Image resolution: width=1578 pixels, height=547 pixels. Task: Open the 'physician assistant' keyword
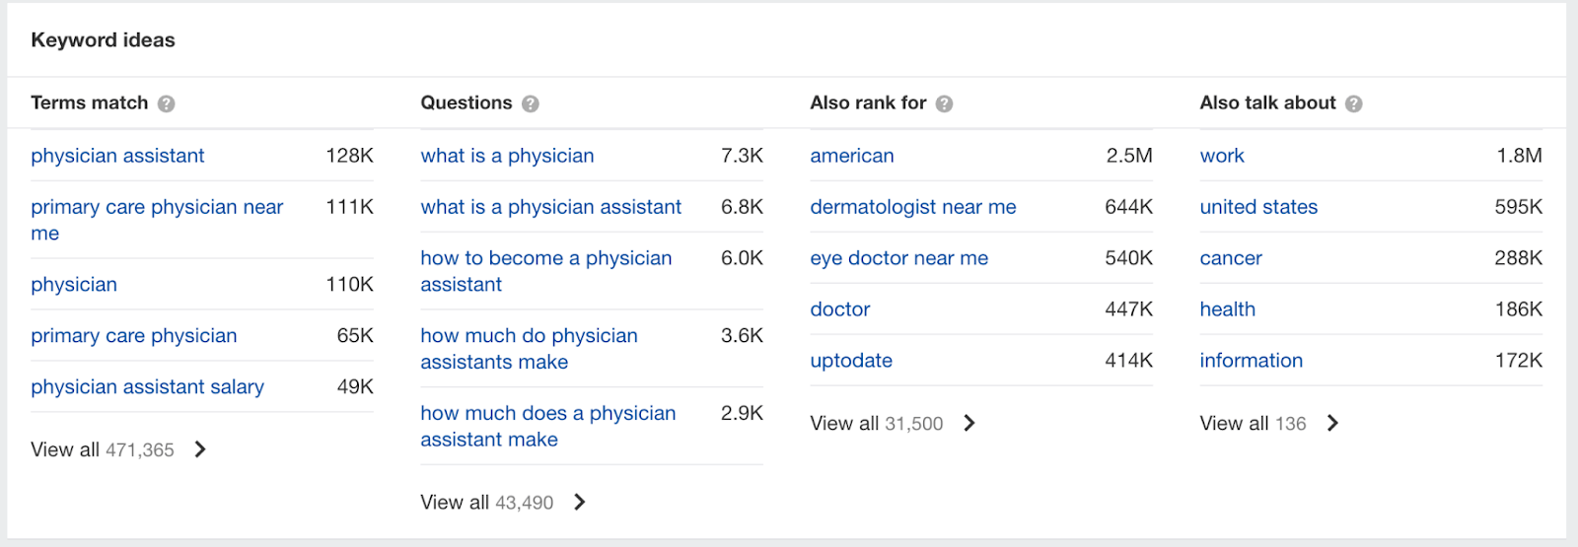point(117,156)
